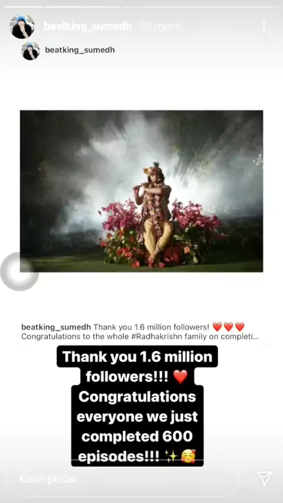Open the beatking_sumedh username in the story header
The width and height of the screenshot is (283, 503).
pyautogui.click(x=87, y=27)
